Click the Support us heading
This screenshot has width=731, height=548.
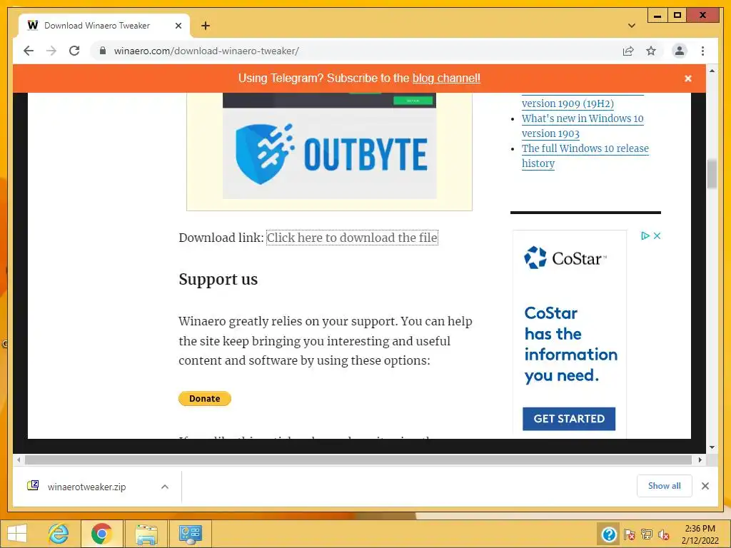coord(218,279)
